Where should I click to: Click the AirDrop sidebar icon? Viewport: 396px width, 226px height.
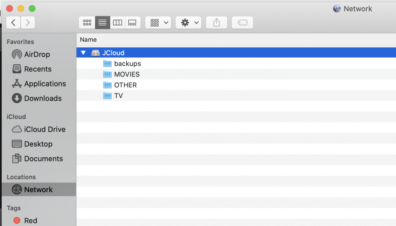click(17, 54)
